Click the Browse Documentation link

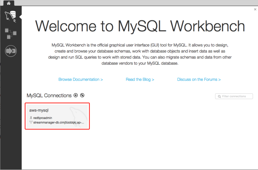pyautogui.click(x=81, y=80)
